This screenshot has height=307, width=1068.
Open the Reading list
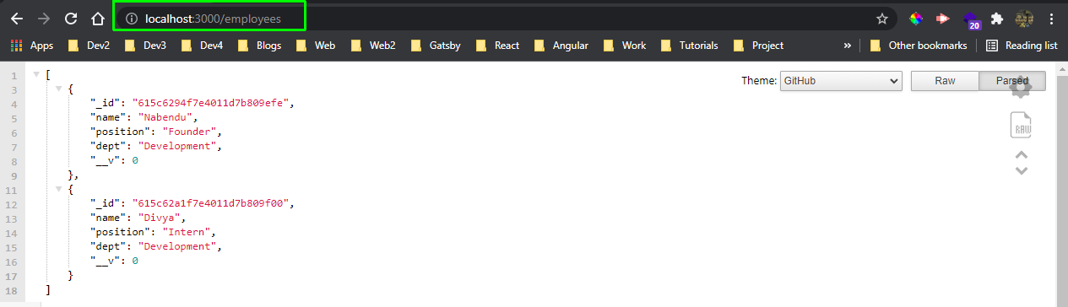[1021, 46]
